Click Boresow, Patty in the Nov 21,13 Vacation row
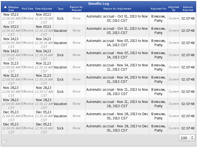Viewport: 197px width, 148px height. click(158, 67)
